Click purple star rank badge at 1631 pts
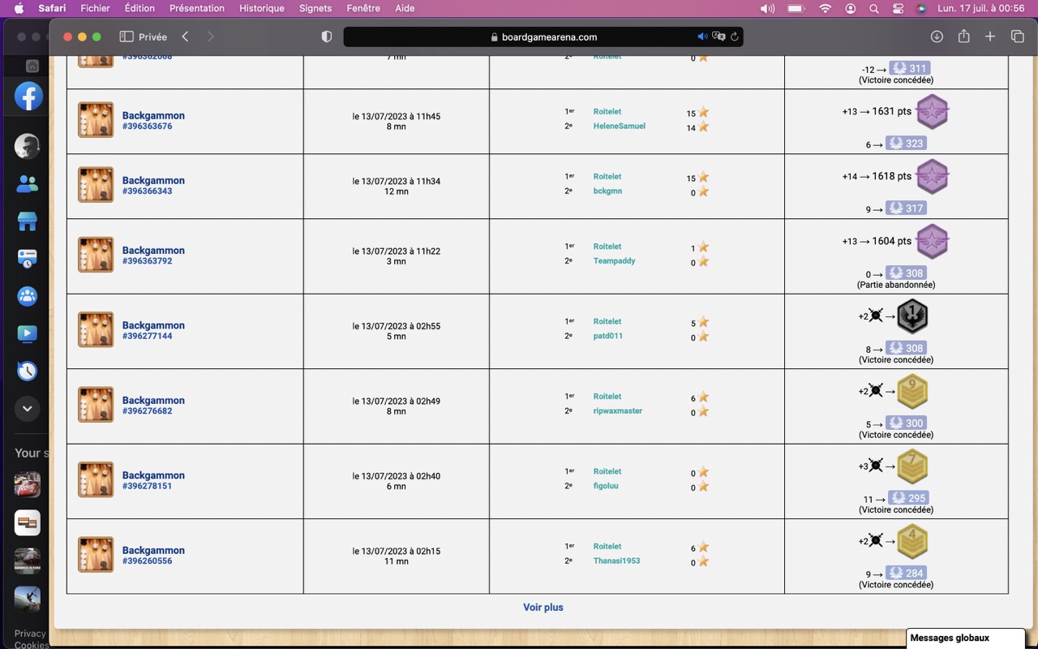This screenshot has width=1038, height=649. click(932, 112)
